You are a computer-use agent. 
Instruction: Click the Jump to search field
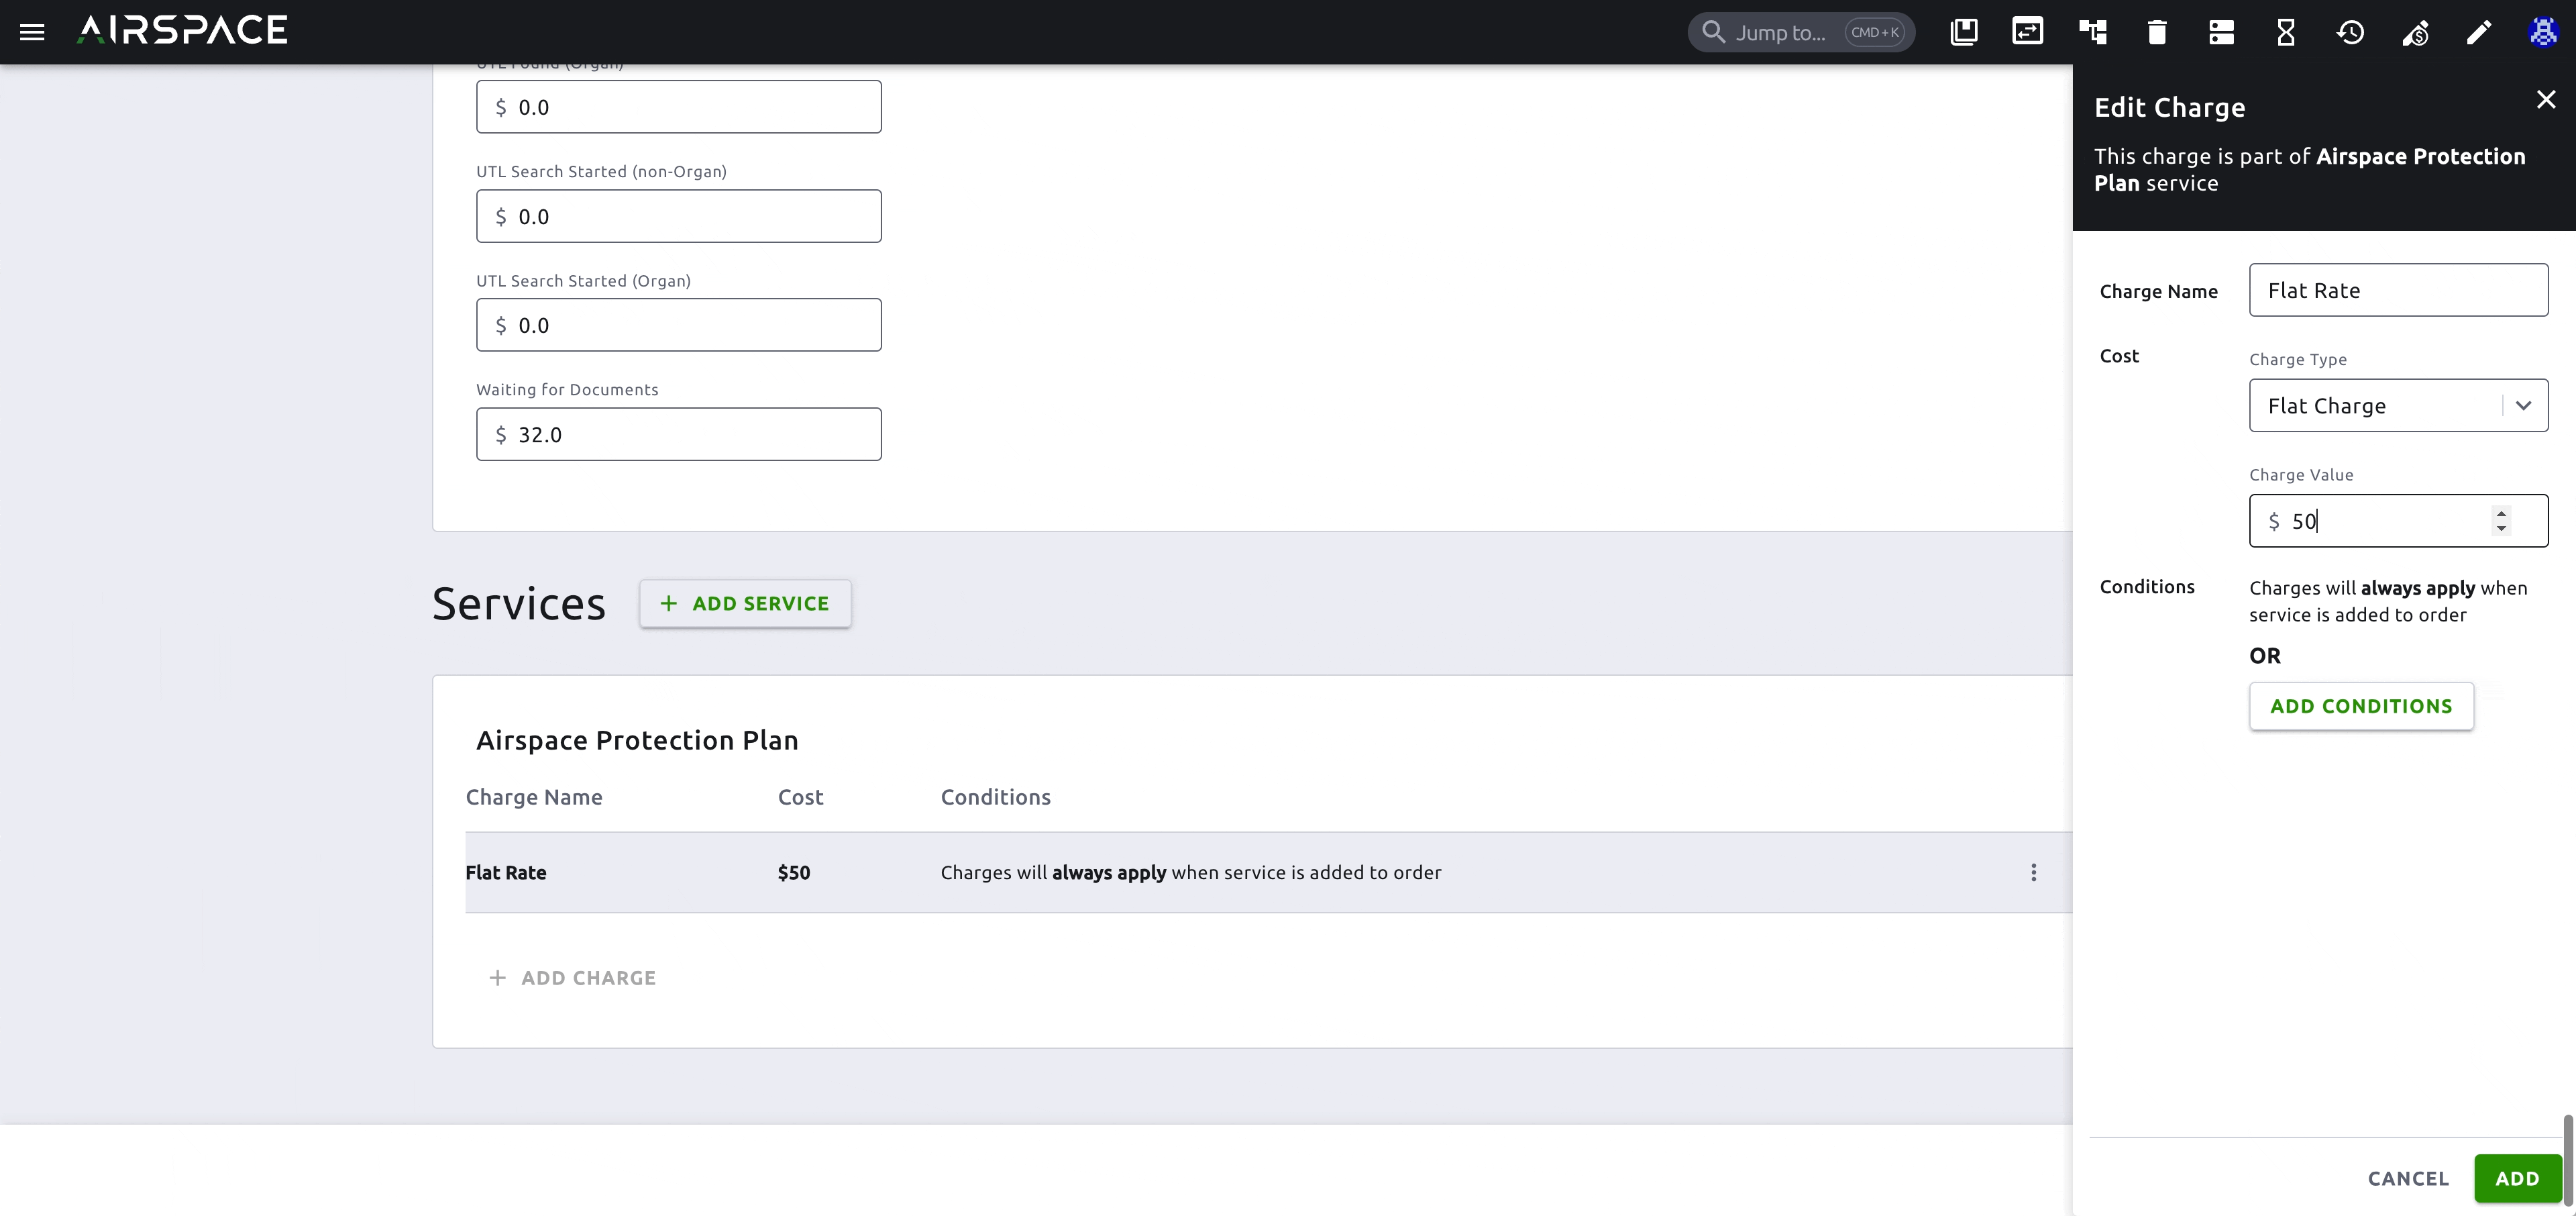pos(1801,32)
